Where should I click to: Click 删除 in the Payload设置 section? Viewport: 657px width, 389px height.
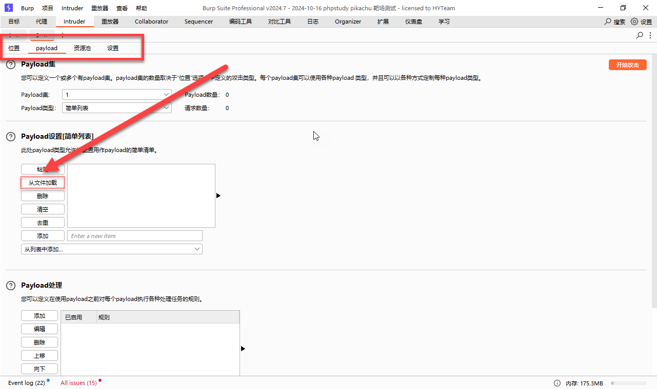pos(43,196)
